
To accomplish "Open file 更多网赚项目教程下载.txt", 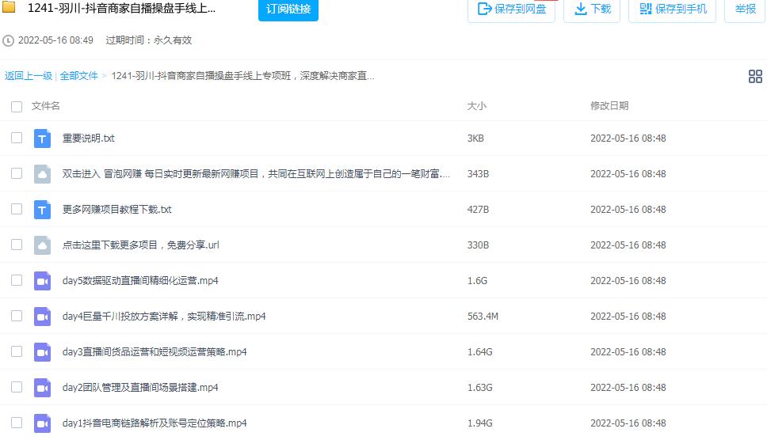I will tap(117, 210).
